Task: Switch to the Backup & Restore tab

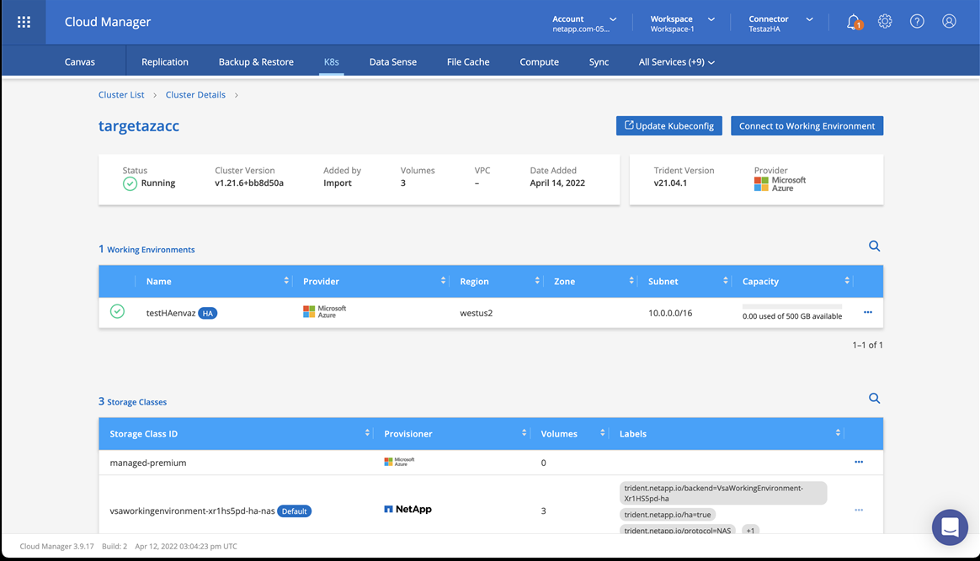Action: (256, 62)
